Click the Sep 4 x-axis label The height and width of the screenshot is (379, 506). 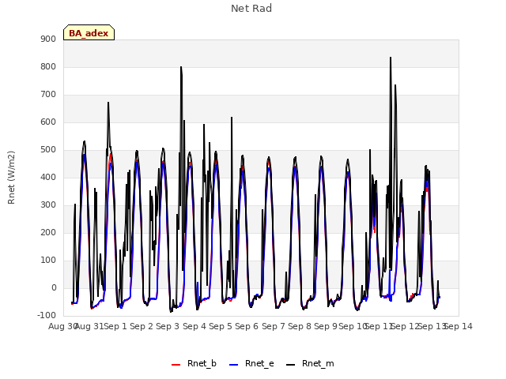tap(194, 326)
